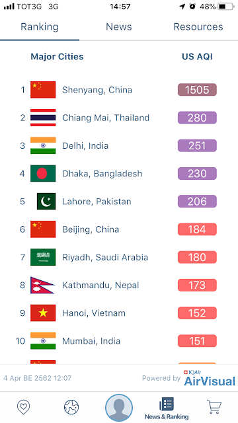
Task: Select the Ranking tab
Action: tap(40, 27)
